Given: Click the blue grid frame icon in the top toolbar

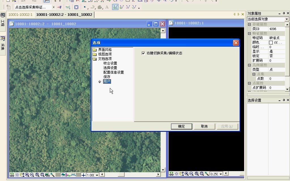Looking at the screenshot, I should 76,7.
